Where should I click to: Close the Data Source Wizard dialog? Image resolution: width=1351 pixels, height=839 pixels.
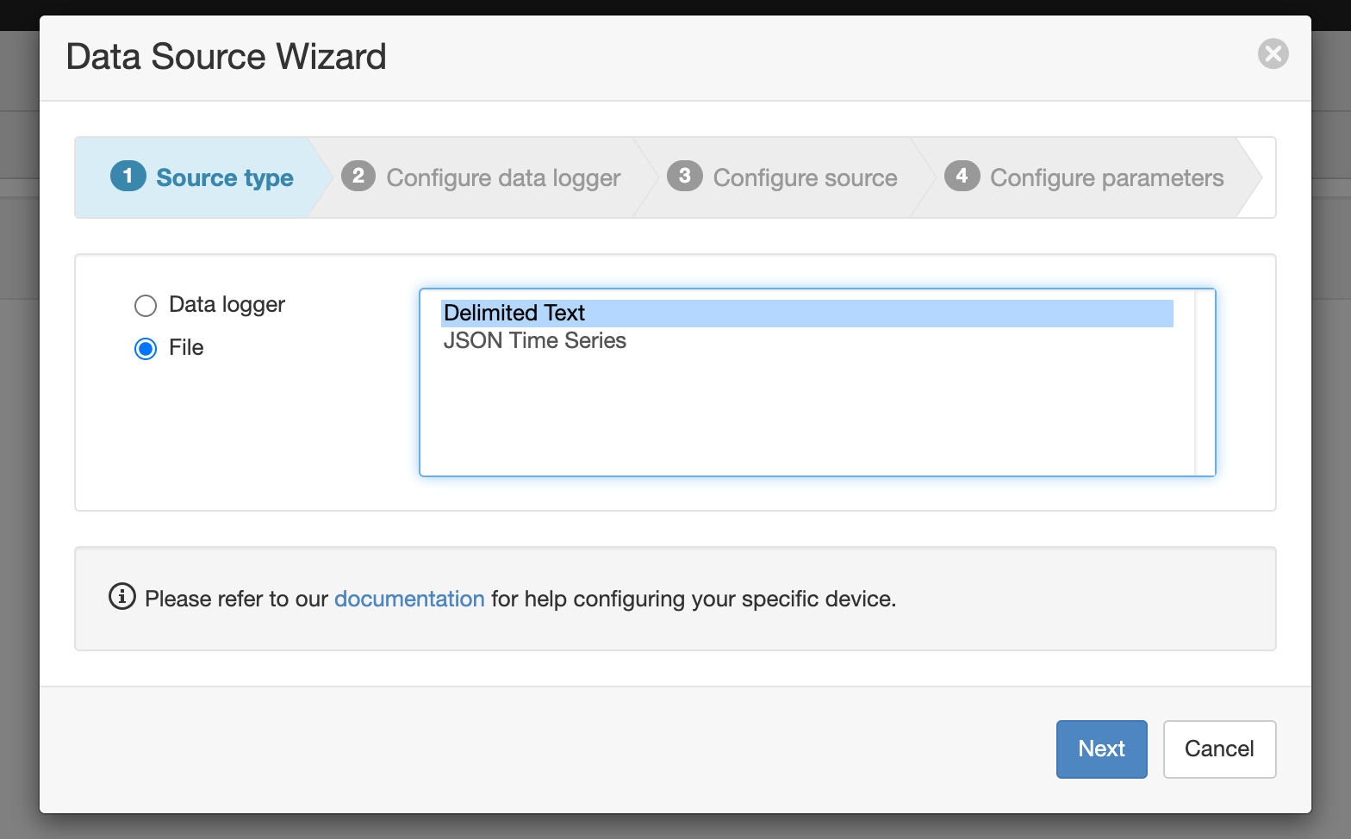pos(1273,53)
